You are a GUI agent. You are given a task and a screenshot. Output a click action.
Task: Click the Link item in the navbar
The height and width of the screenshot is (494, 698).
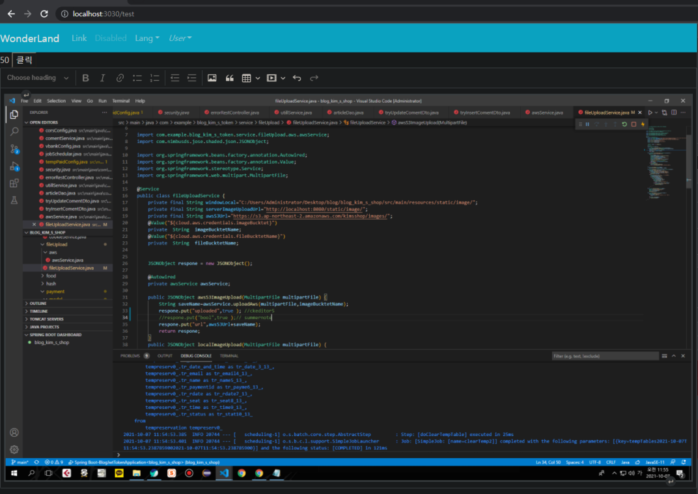pyautogui.click(x=79, y=38)
